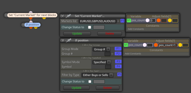Click white-circle field in lower variables panel
Viewport: 191px width, 93px height.
(150, 45)
